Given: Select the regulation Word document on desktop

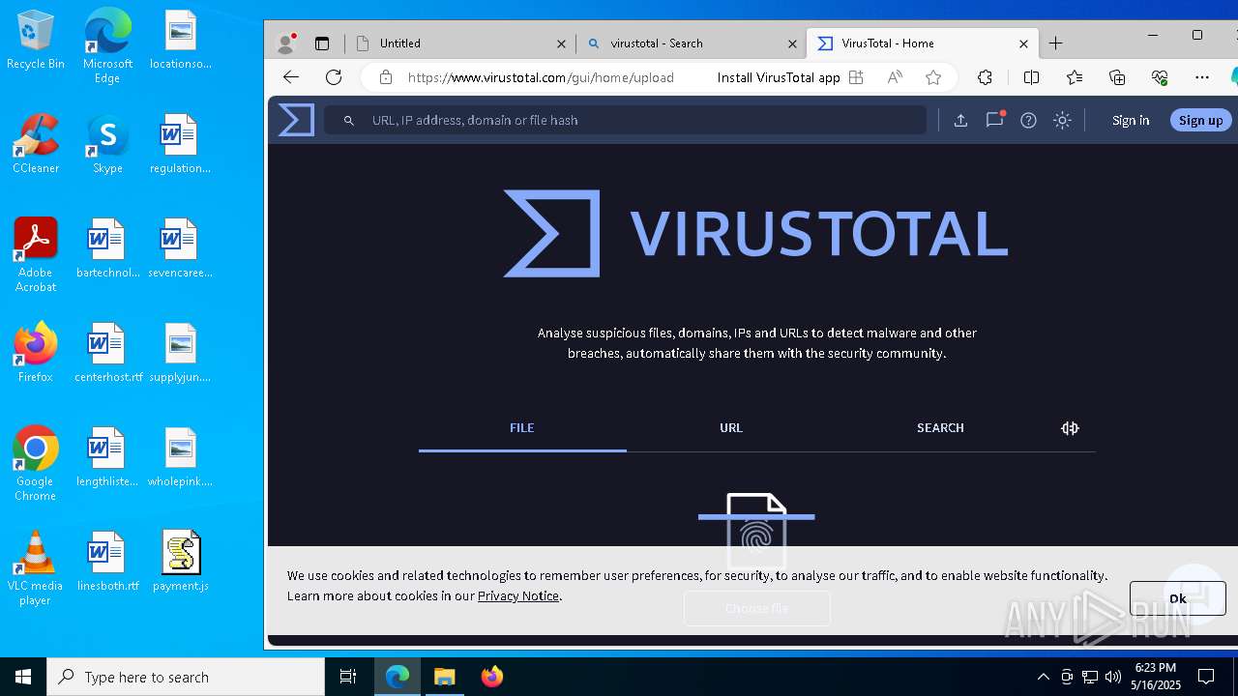Looking at the screenshot, I should tap(180, 145).
